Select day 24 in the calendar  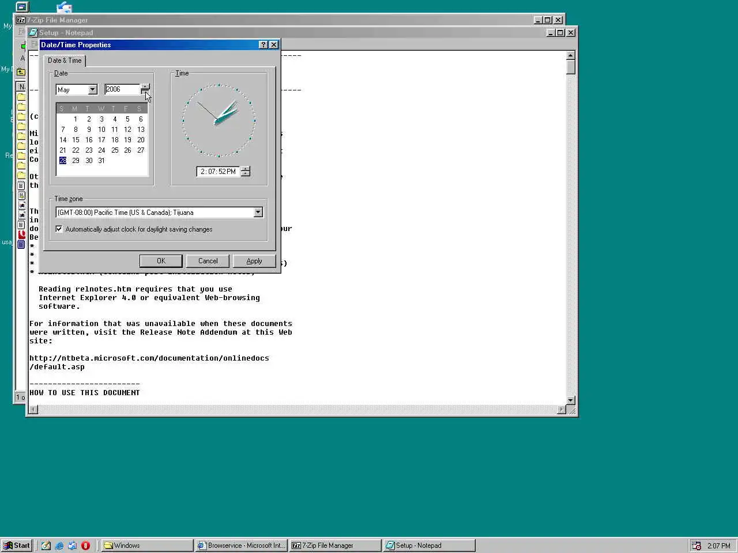pos(101,150)
